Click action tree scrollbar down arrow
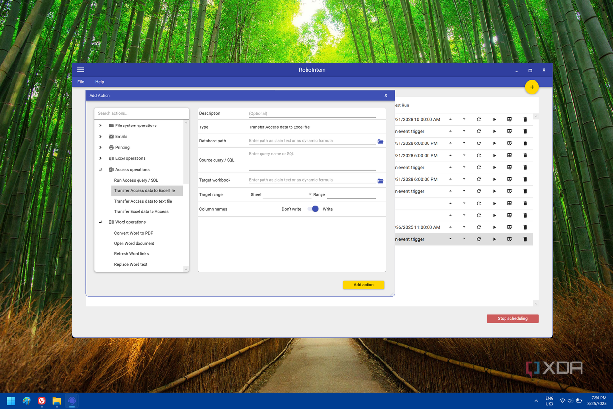Viewport: 613px width, 409px height. (186, 269)
